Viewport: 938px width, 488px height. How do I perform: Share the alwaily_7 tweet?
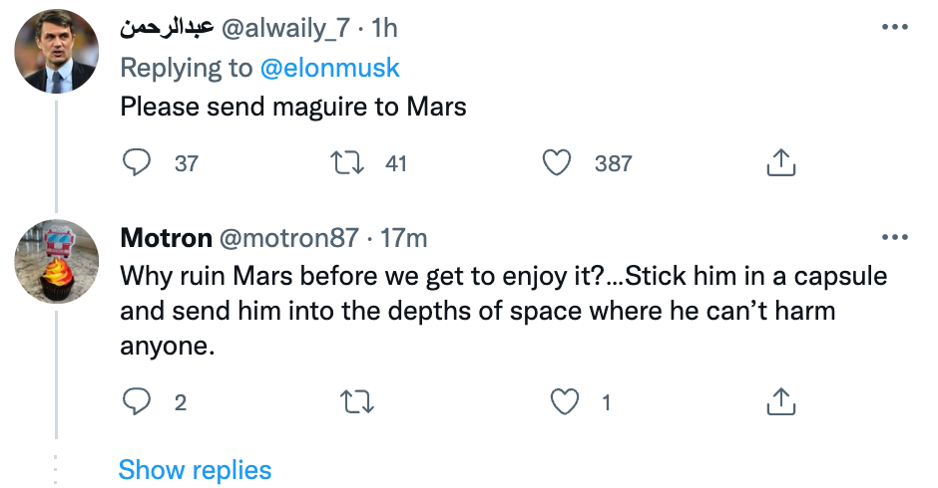tap(779, 163)
